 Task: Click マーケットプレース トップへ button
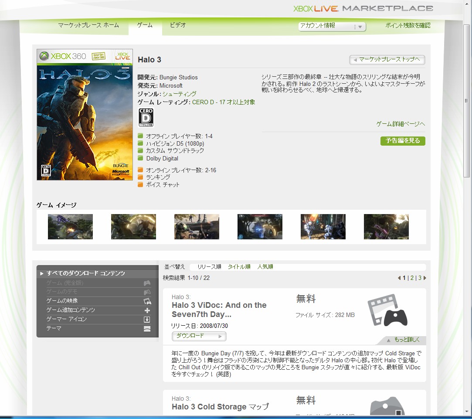click(387, 60)
